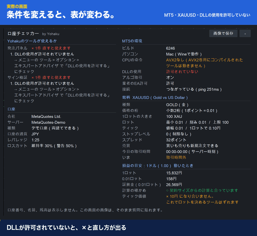The width and height of the screenshot is (257, 236).
Task: Click 'つながっている ( ping 251ms )' text
Action: pos(194,89)
